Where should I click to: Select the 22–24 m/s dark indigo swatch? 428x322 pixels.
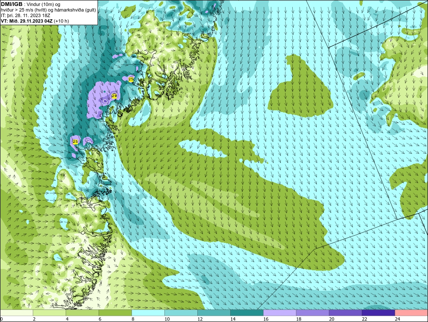pyautogui.click(x=379, y=313)
